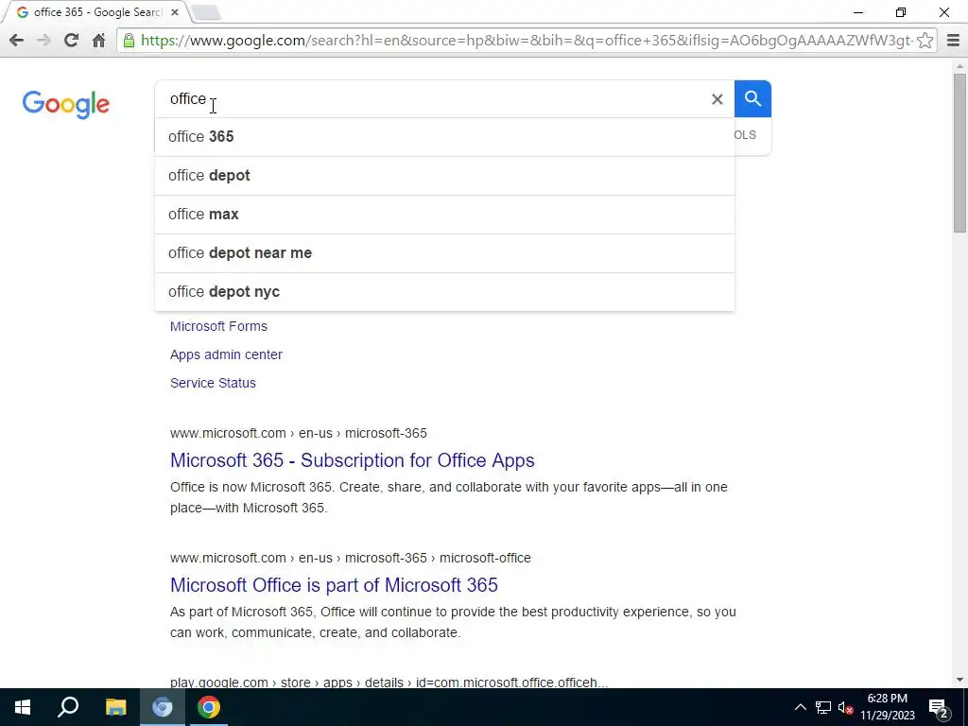Open File Explorer from the taskbar
The width and height of the screenshot is (968, 726).
tap(115, 707)
